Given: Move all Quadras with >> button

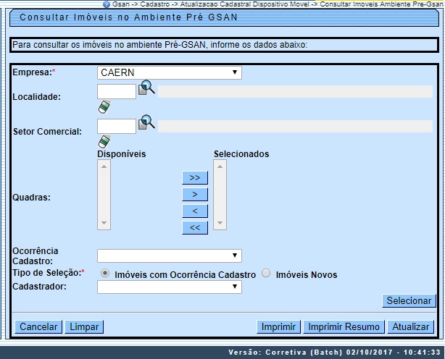Looking at the screenshot, I should point(195,177).
